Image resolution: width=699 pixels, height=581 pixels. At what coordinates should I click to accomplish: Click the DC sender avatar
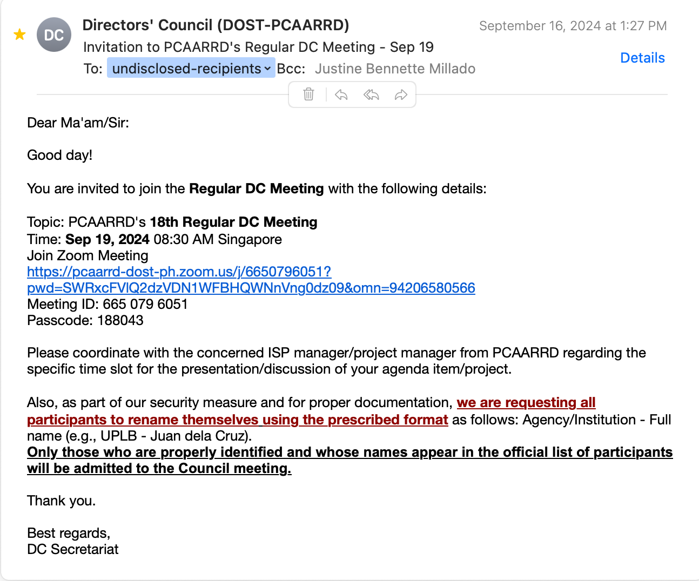[54, 35]
